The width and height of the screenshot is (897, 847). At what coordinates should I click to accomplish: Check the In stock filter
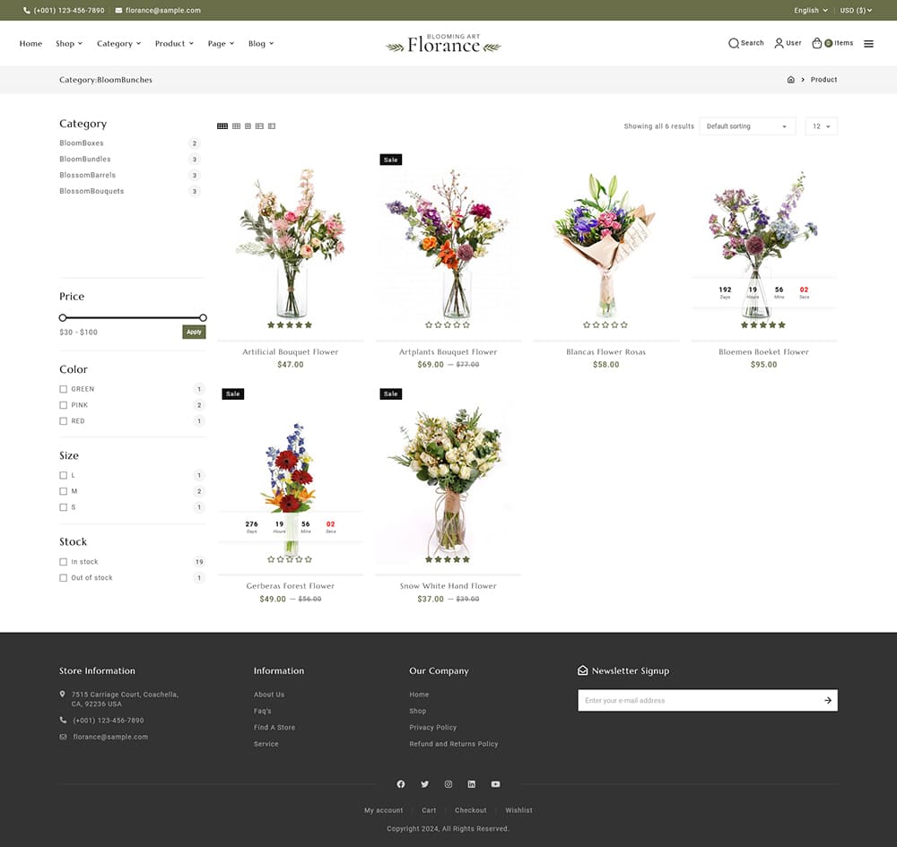coord(64,561)
